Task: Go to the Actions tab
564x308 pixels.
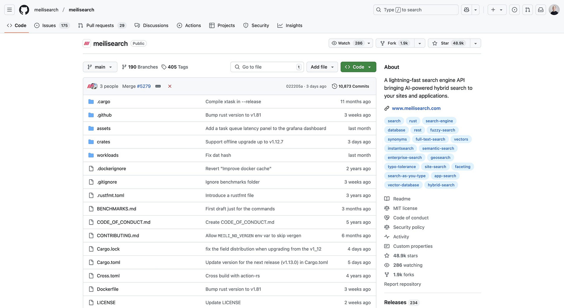Action: pos(189,26)
